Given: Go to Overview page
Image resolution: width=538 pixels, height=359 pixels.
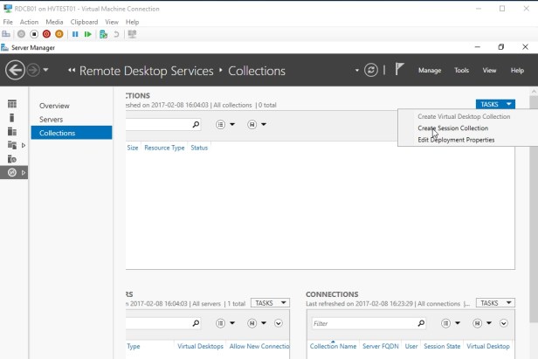Looking at the screenshot, I should [x=54, y=106].
